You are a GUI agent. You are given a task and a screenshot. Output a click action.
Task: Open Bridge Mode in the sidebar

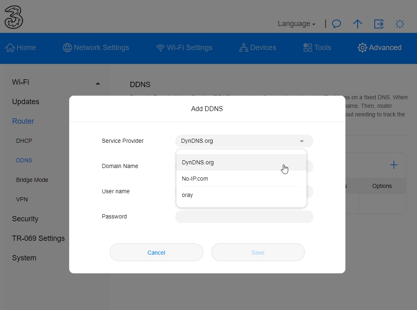pos(32,180)
